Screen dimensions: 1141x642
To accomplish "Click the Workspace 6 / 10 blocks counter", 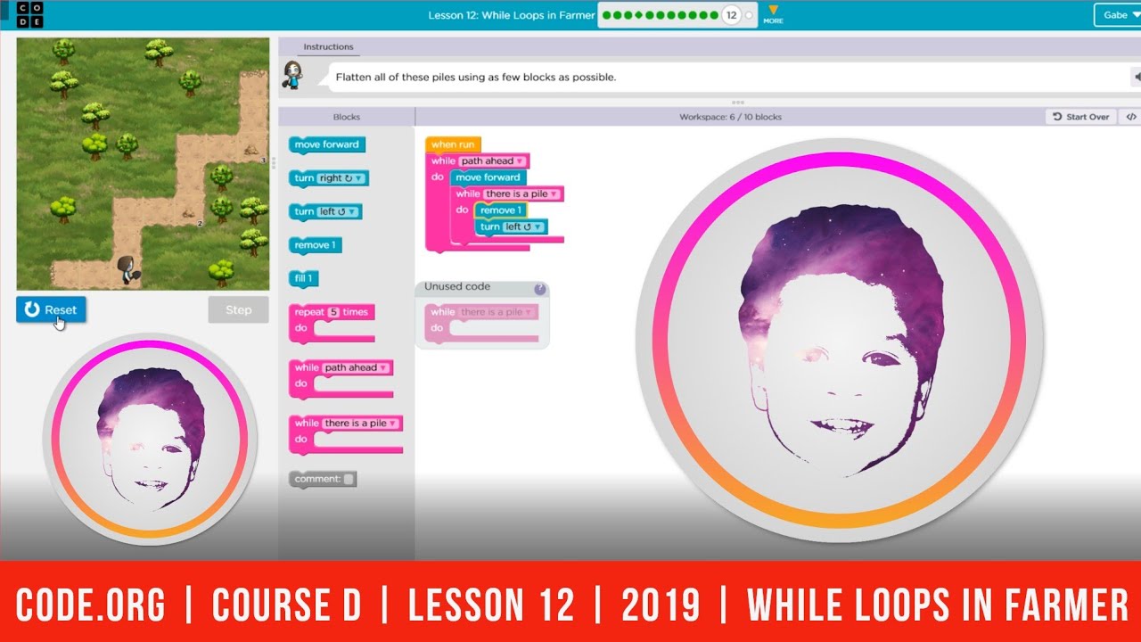I will (x=730, y=117).
